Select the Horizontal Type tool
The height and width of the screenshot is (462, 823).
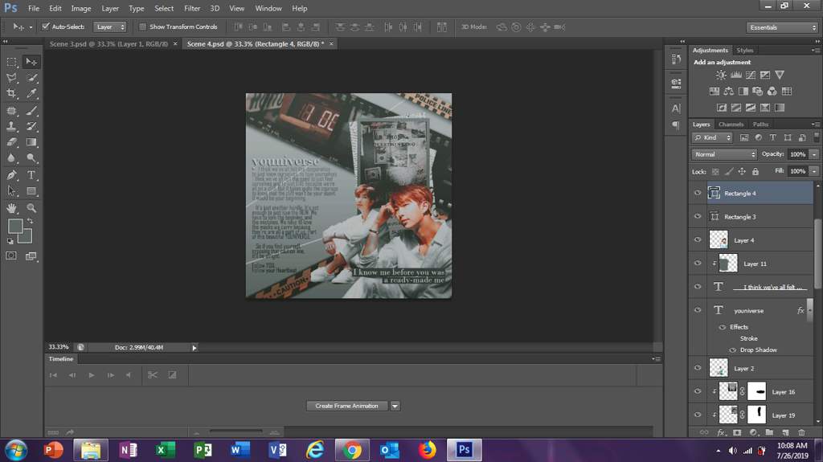click(x=31, y=175)
